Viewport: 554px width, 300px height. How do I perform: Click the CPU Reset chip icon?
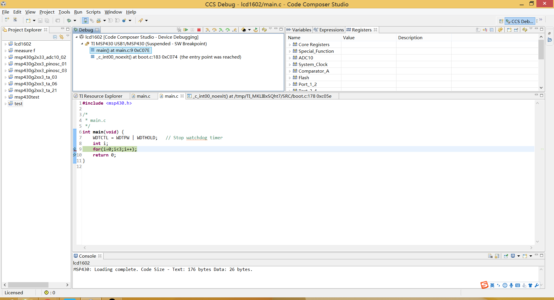tap(244, 30)
